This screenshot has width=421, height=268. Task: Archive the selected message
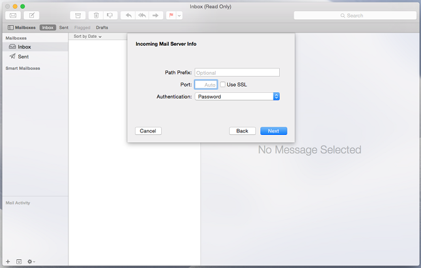click(78, 15)
